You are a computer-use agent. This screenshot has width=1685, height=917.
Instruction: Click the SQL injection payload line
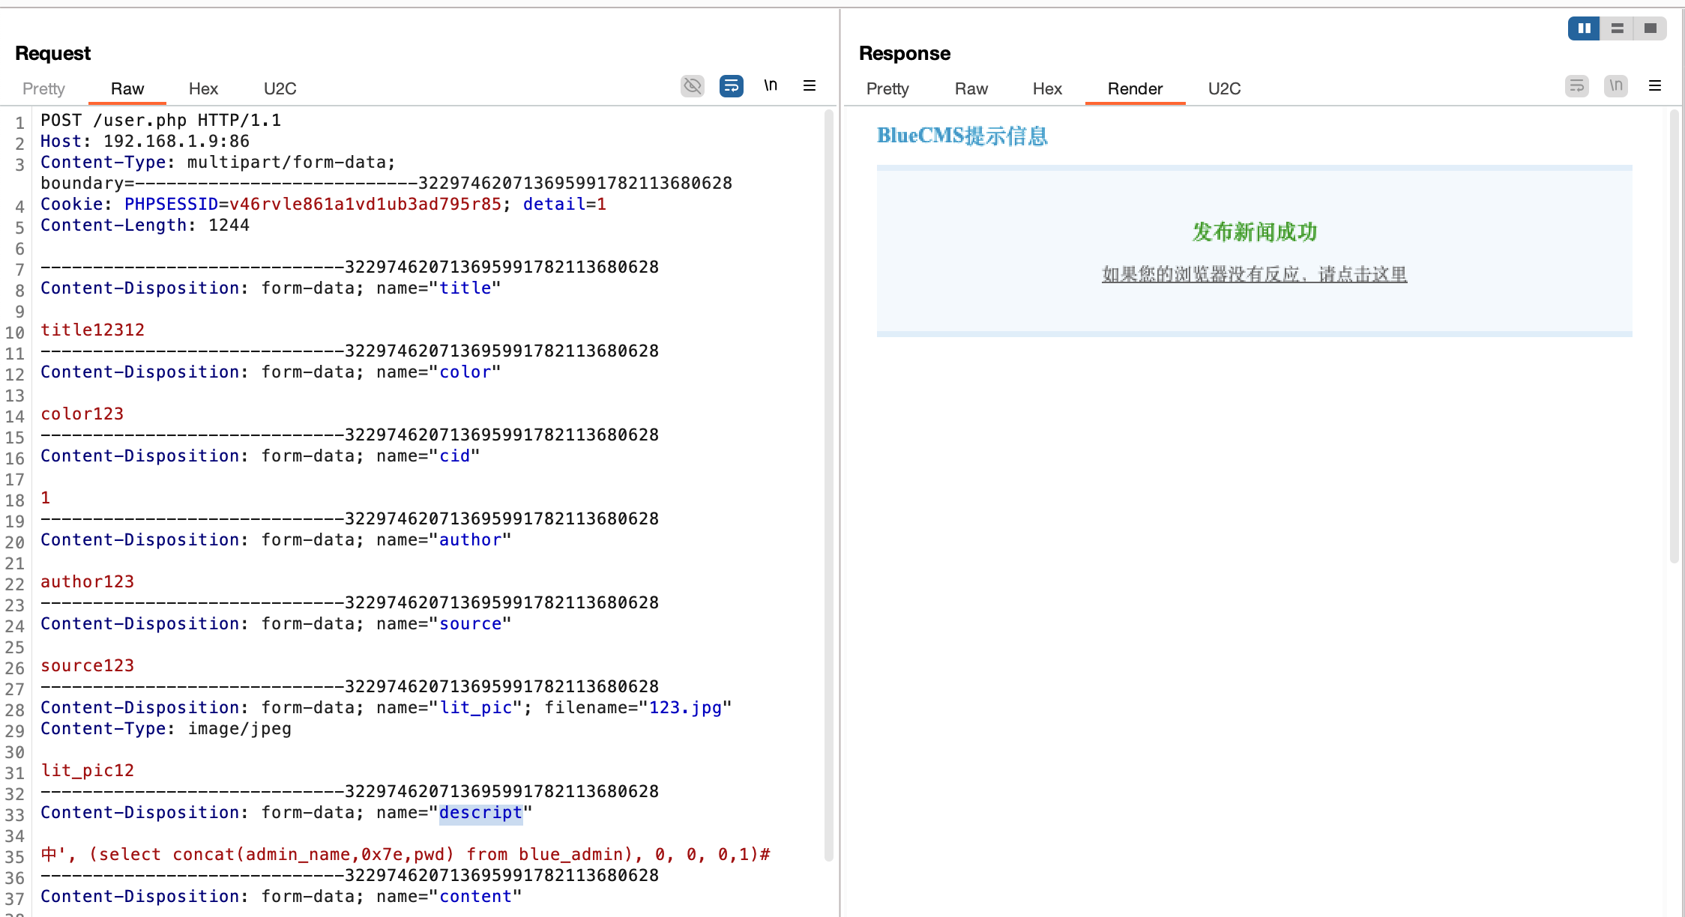pyautogui.click(x=406, y=854)
